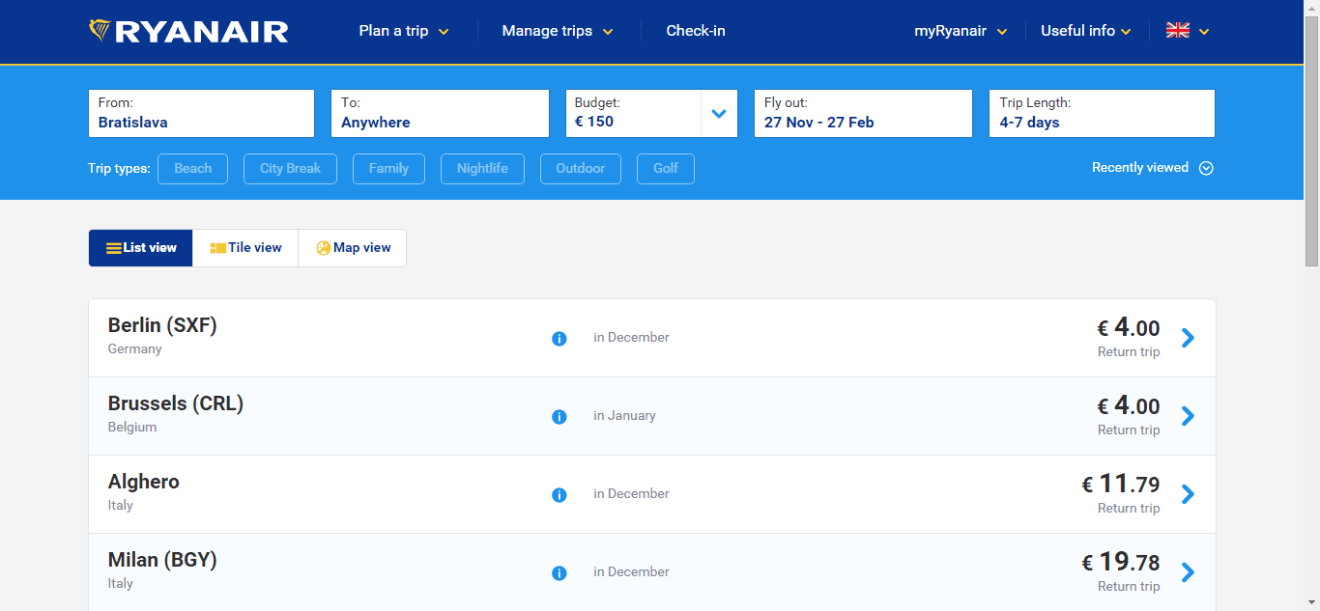Expand the myRyanair menu

961,31
